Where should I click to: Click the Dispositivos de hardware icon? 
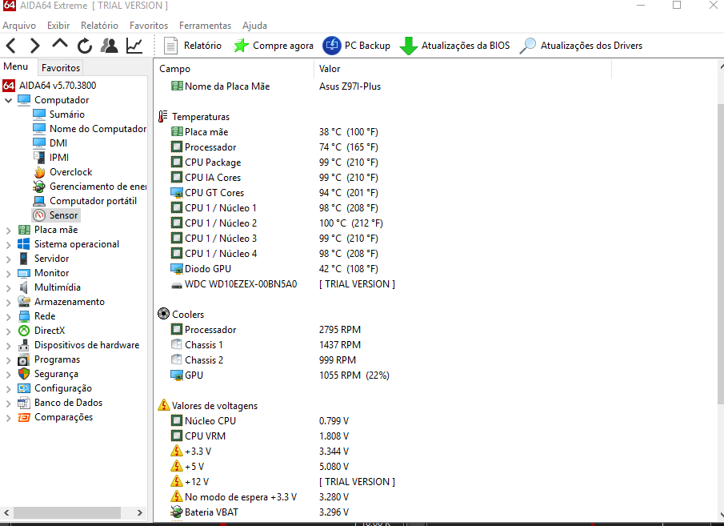(23, 345)
